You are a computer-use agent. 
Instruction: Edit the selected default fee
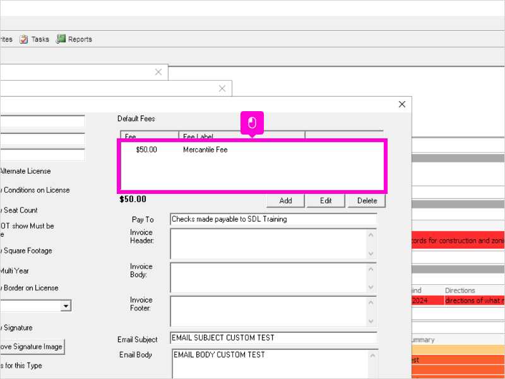pyautogui.click(x=326, y=200)
